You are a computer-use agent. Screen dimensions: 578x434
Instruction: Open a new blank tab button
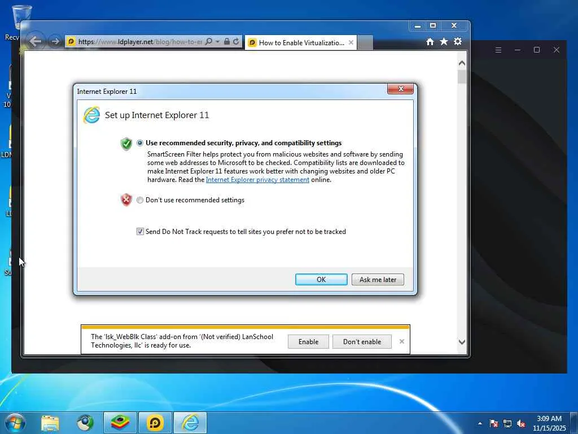point(365,42)
